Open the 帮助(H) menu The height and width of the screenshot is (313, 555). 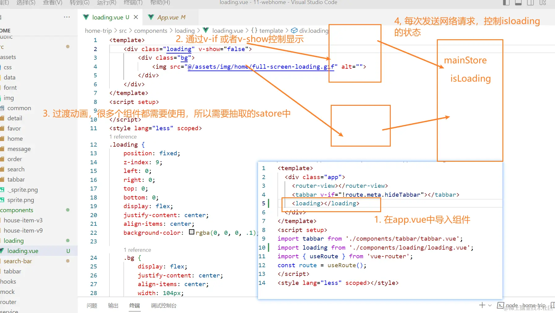pos(160,2)
